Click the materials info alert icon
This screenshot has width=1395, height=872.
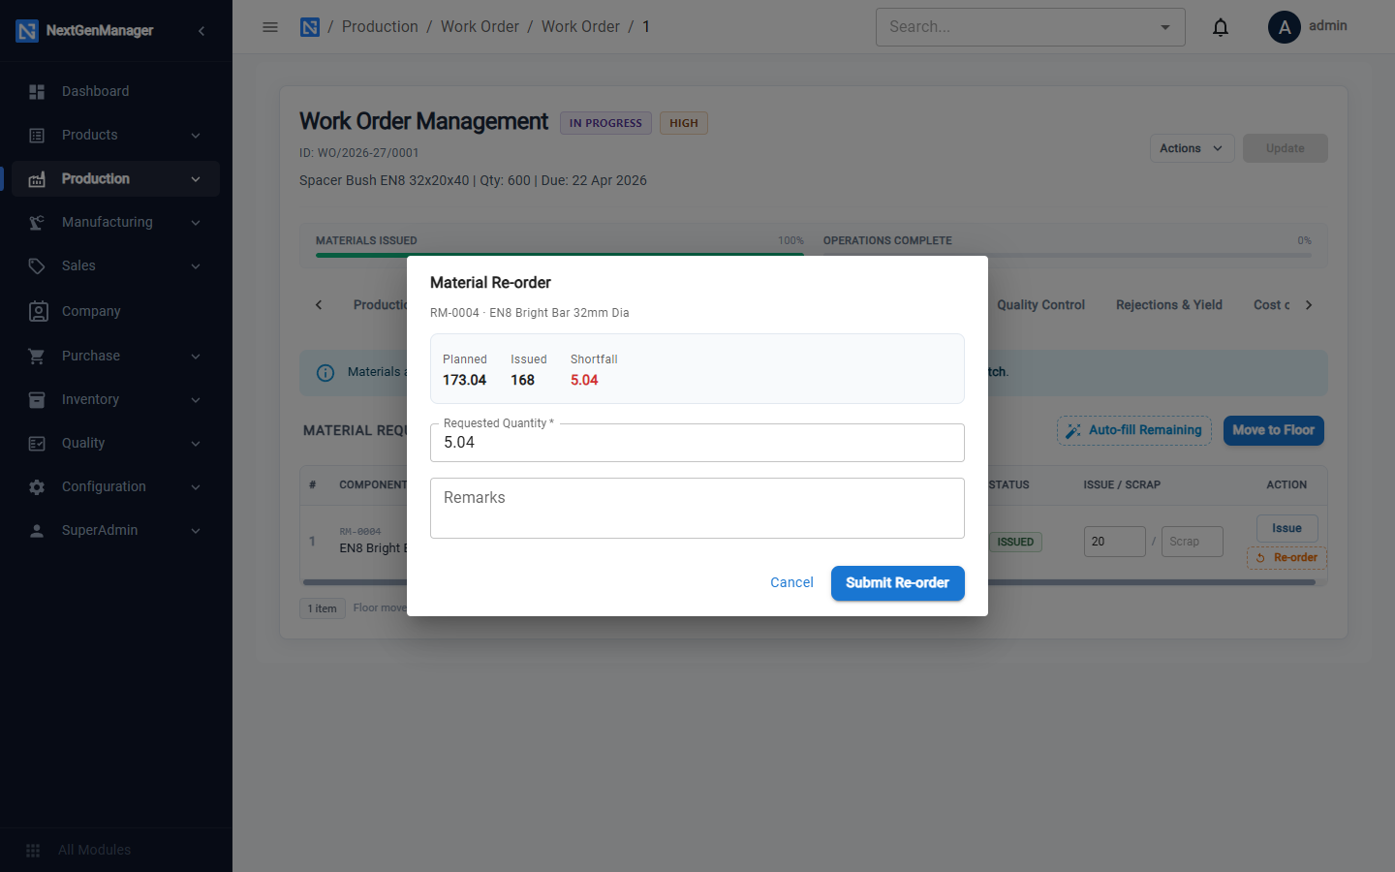(325, 373)
